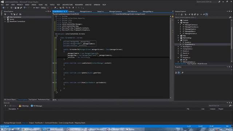The width and height of the screenshot is (233, 131).
Task: Open the editor zoom percentage dropdown
Action: pos(59,100)
